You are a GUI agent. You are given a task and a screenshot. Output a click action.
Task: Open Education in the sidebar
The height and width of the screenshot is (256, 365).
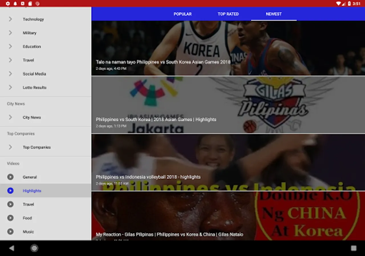[46, 46]
